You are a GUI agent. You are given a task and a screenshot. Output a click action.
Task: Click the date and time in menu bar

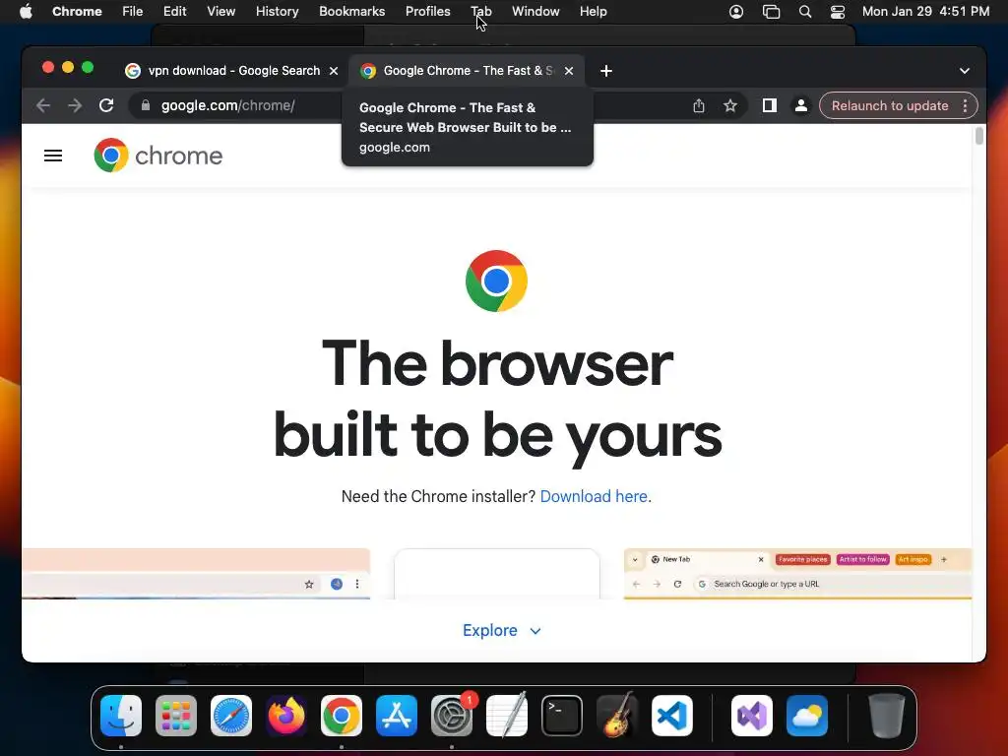pos(925,12)
